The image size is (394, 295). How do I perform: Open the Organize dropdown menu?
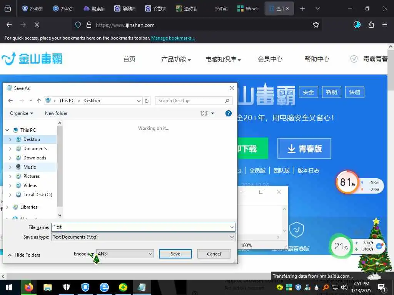tap(22, 113)
